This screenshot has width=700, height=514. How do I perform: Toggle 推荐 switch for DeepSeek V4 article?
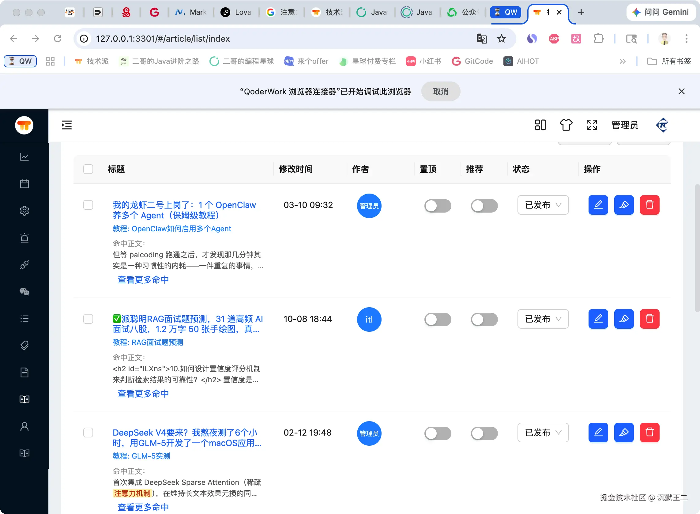coord(484,433)
